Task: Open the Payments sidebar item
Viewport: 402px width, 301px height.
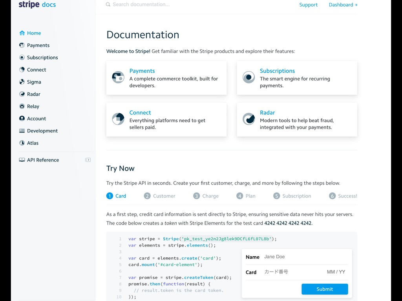Action: (38, 45)
